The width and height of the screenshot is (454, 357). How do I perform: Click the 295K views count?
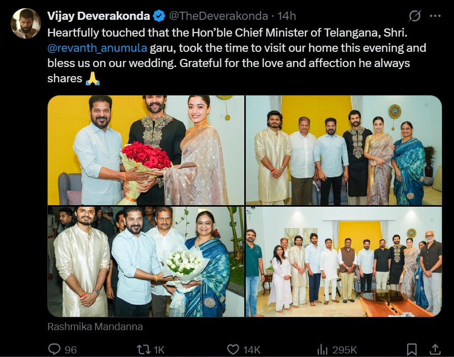pyautogui.click(x=344, y=350)
